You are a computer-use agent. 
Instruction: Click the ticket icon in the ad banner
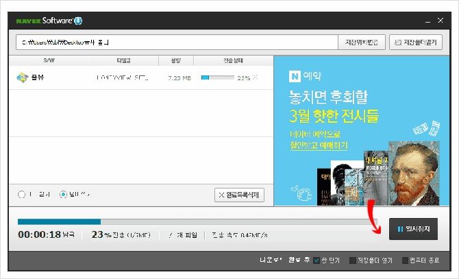pos(427,128)
